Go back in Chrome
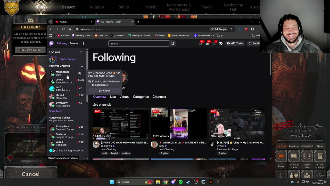 [x=51, y=29]
